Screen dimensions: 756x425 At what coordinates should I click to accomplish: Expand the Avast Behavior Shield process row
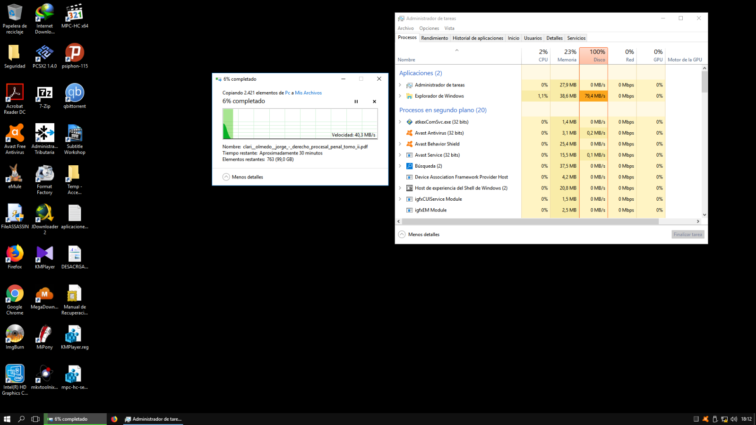pos(400,144)
